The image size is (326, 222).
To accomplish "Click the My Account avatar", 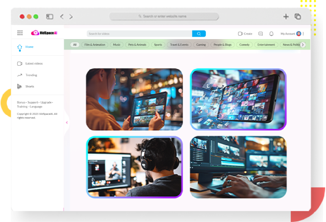I will 298,34.
